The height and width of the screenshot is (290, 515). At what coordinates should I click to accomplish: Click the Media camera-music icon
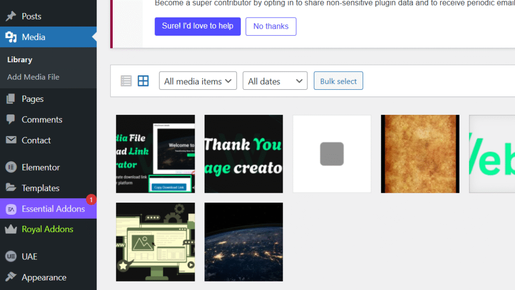(x=11, y=37)
